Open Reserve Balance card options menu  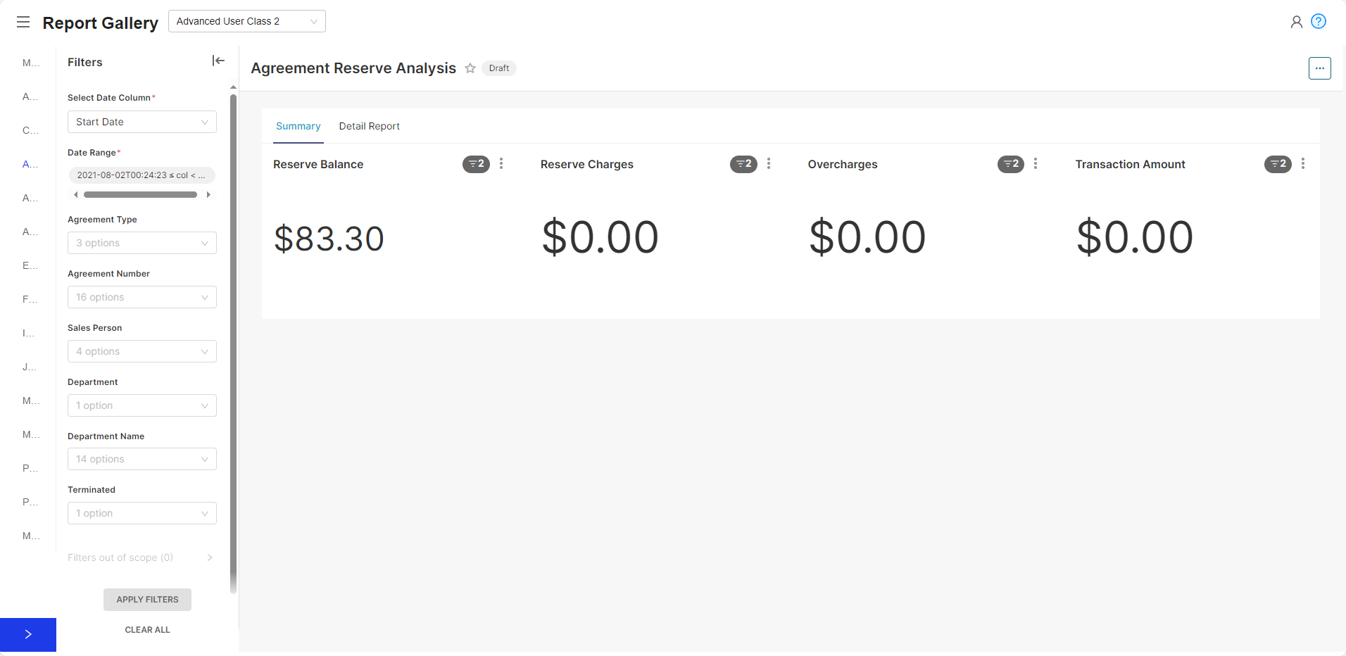tap(501, 164)
